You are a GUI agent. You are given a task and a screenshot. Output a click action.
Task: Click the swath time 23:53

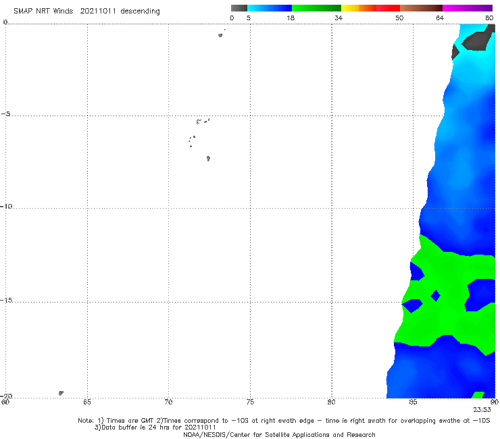[x=482, y=410]
